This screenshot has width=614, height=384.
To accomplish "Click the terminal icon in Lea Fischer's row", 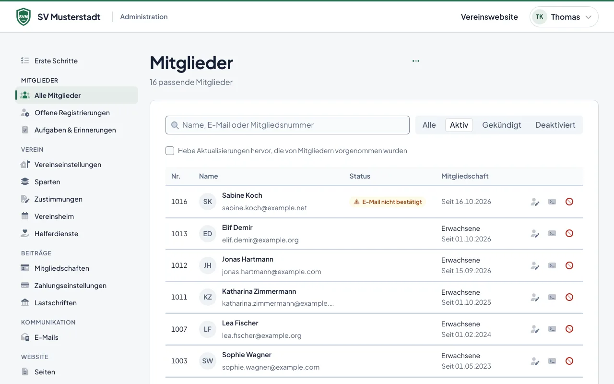I will click(552, 329).
